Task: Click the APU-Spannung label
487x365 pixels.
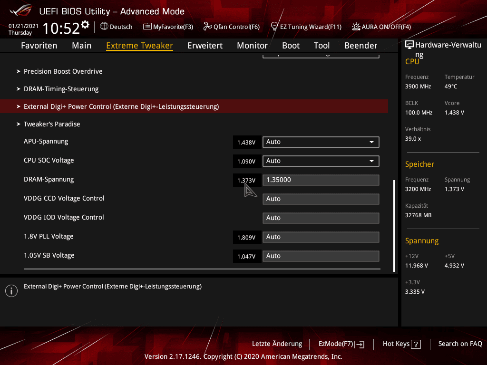Action: click(46, 141)
